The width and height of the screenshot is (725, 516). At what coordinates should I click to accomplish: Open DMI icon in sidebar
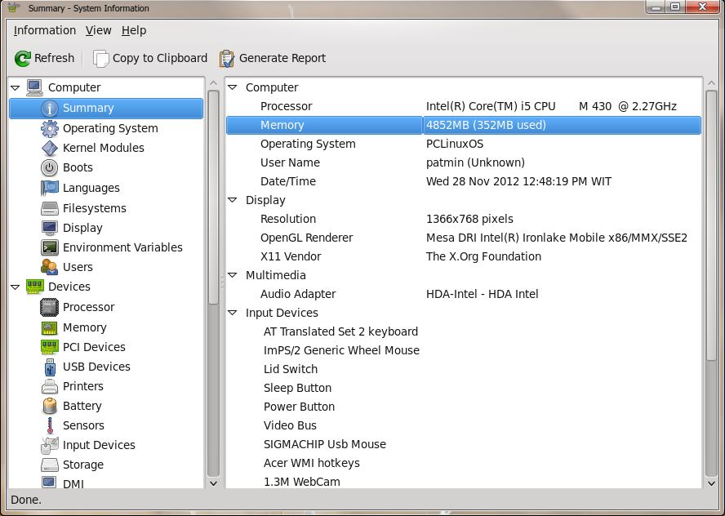(50, 482)
